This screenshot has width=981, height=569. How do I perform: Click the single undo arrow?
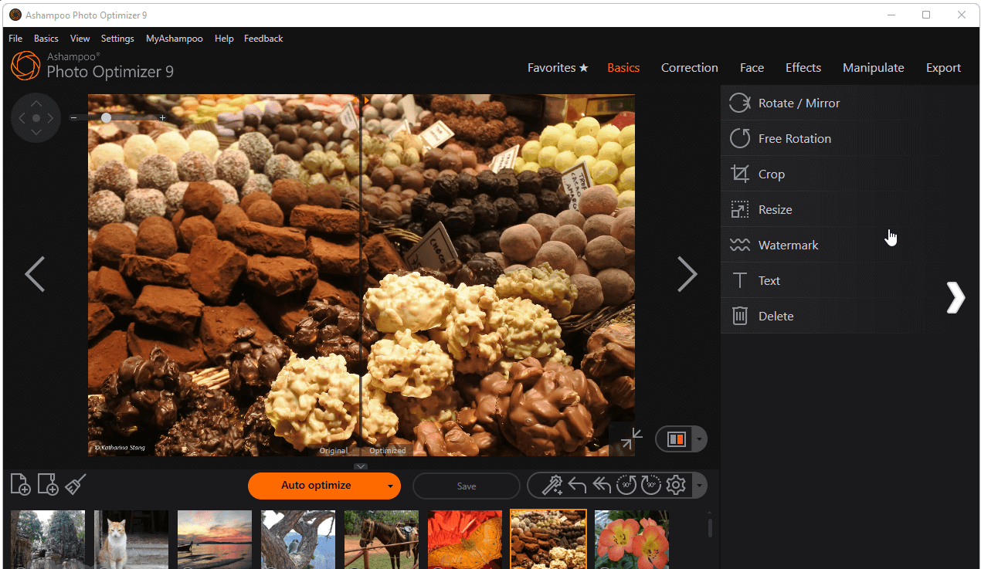click(577, 486)
